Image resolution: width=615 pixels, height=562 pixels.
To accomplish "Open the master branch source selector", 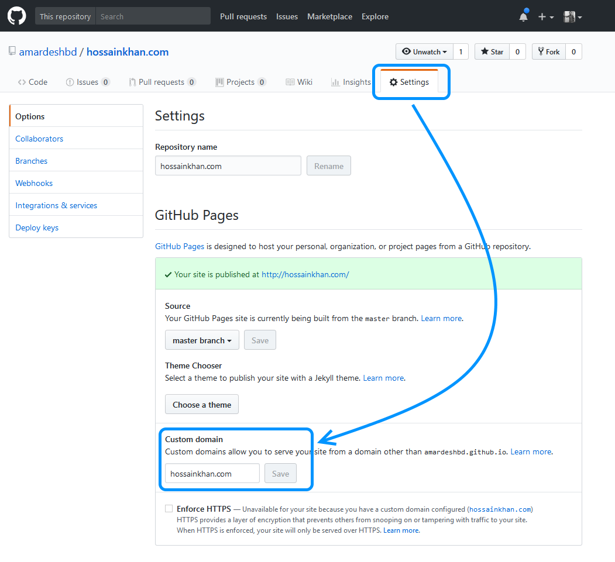I will point(202,340).
